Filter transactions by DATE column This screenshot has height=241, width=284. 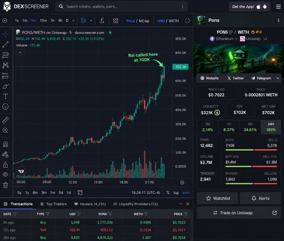pyautogui.click(x=15, y=214)
